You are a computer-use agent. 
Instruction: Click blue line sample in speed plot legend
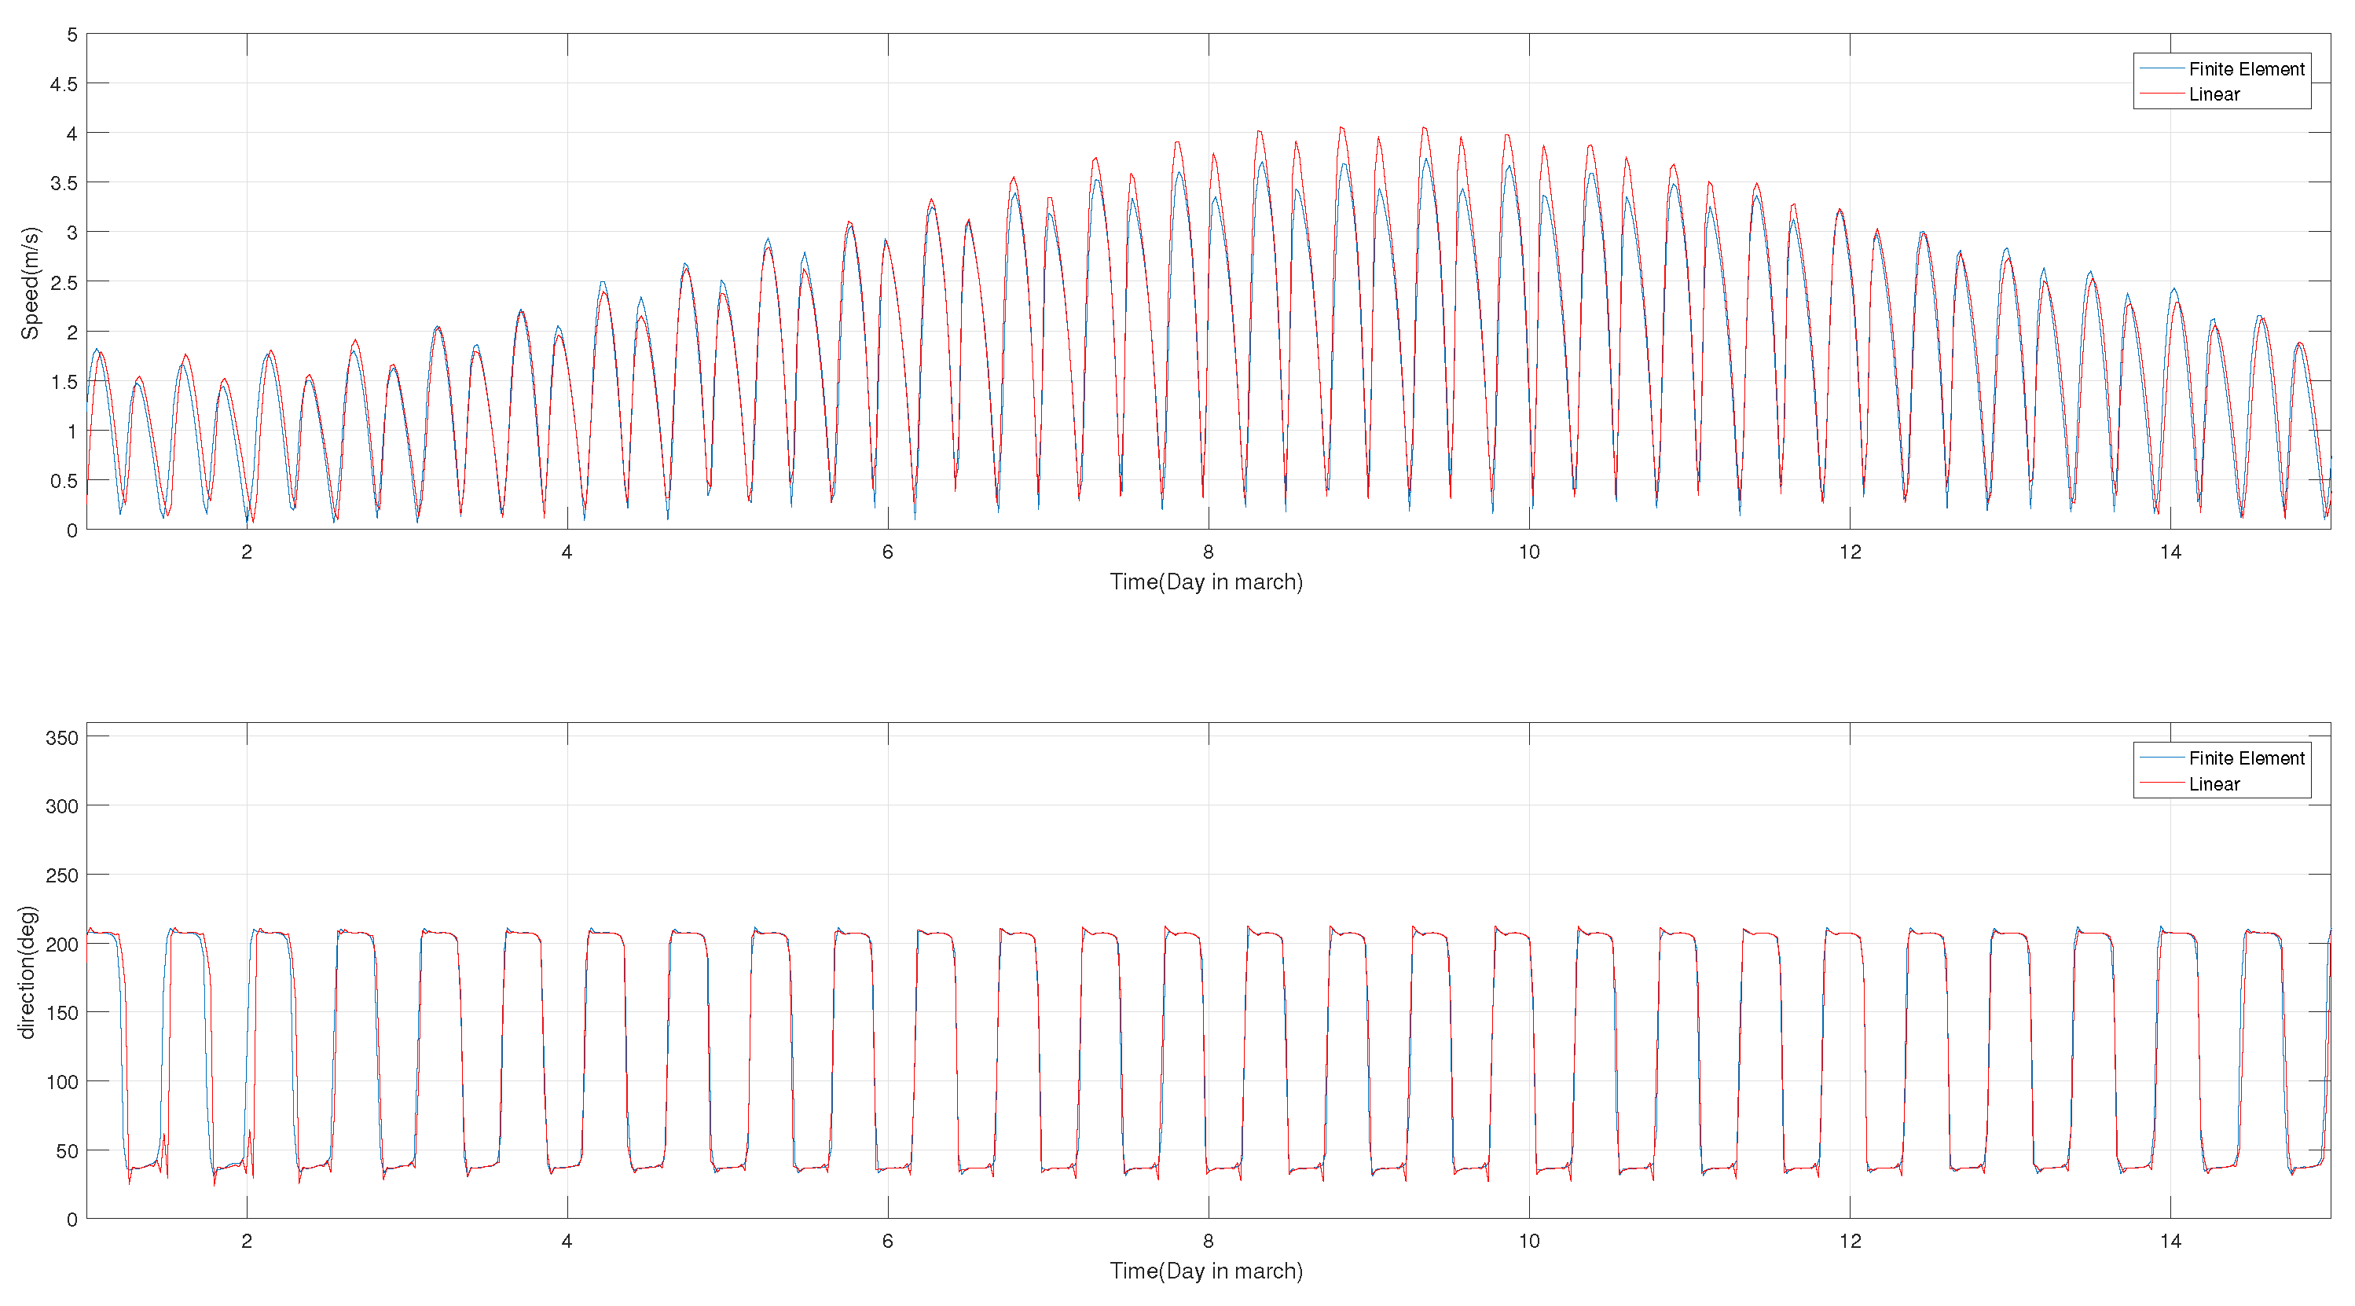pyautogui.click(x=2161, y=69)
